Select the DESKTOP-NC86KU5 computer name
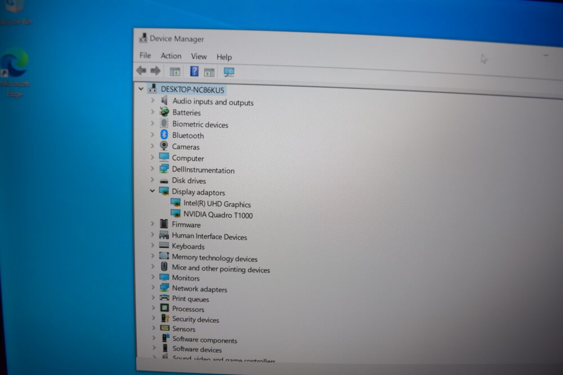563x375 pixels. pos(193,89)
